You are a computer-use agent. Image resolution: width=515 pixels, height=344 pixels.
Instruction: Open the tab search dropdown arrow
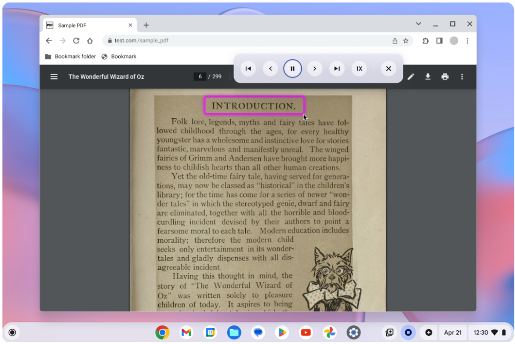coord(419,24)
